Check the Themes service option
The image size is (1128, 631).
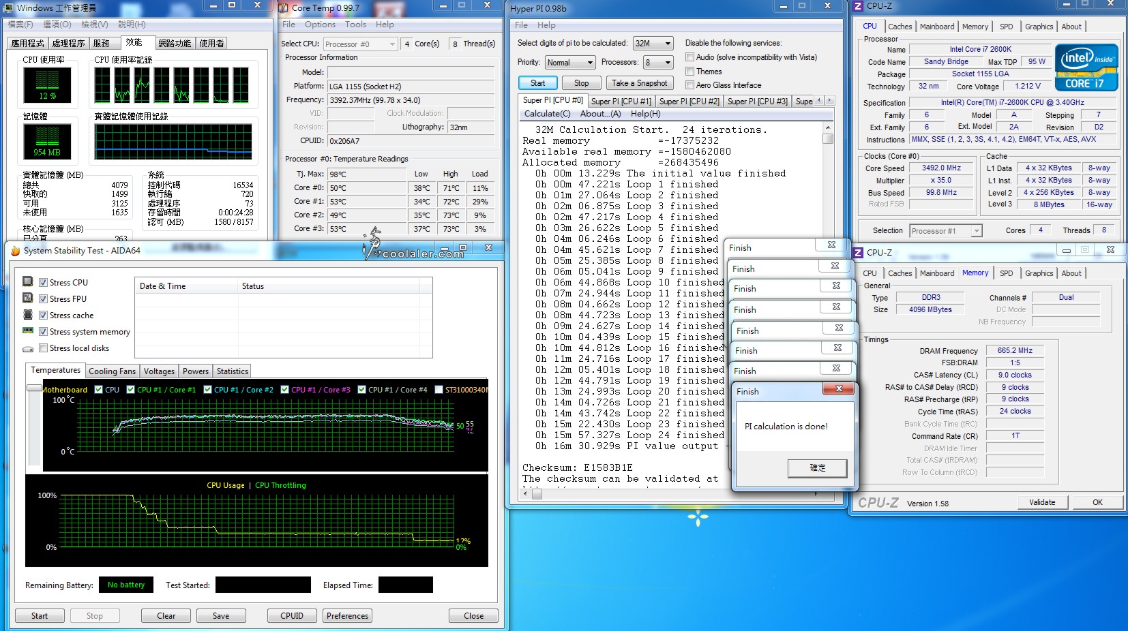tap(690, 72)
